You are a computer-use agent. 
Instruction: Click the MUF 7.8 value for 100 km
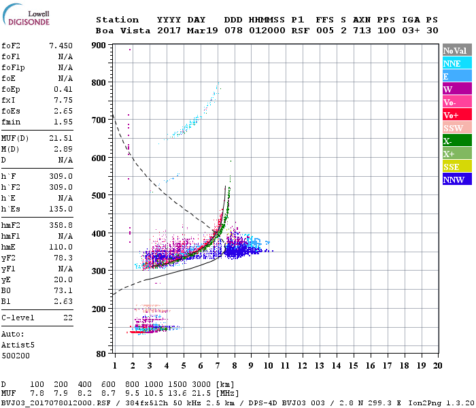point(37,394)
